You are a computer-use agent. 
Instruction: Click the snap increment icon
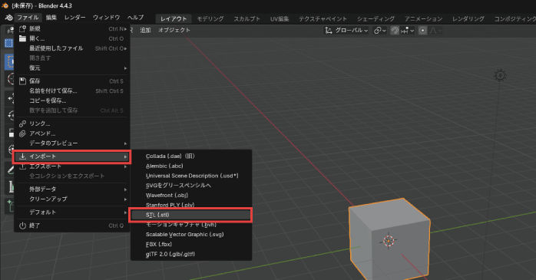tap(405, 31)
